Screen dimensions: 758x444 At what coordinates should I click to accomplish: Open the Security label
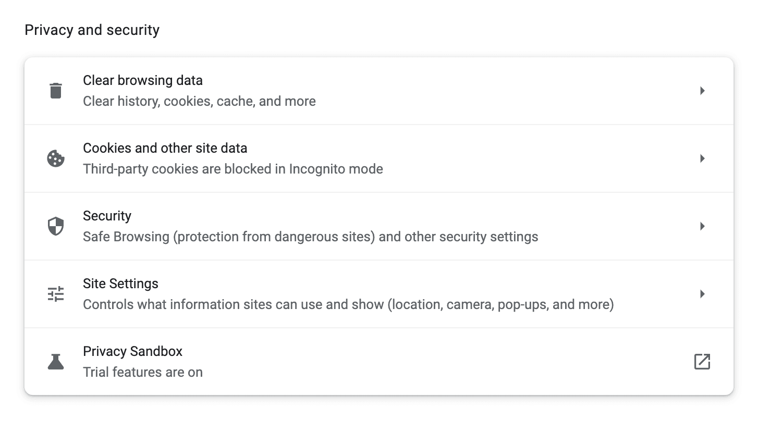click(107, 216)
